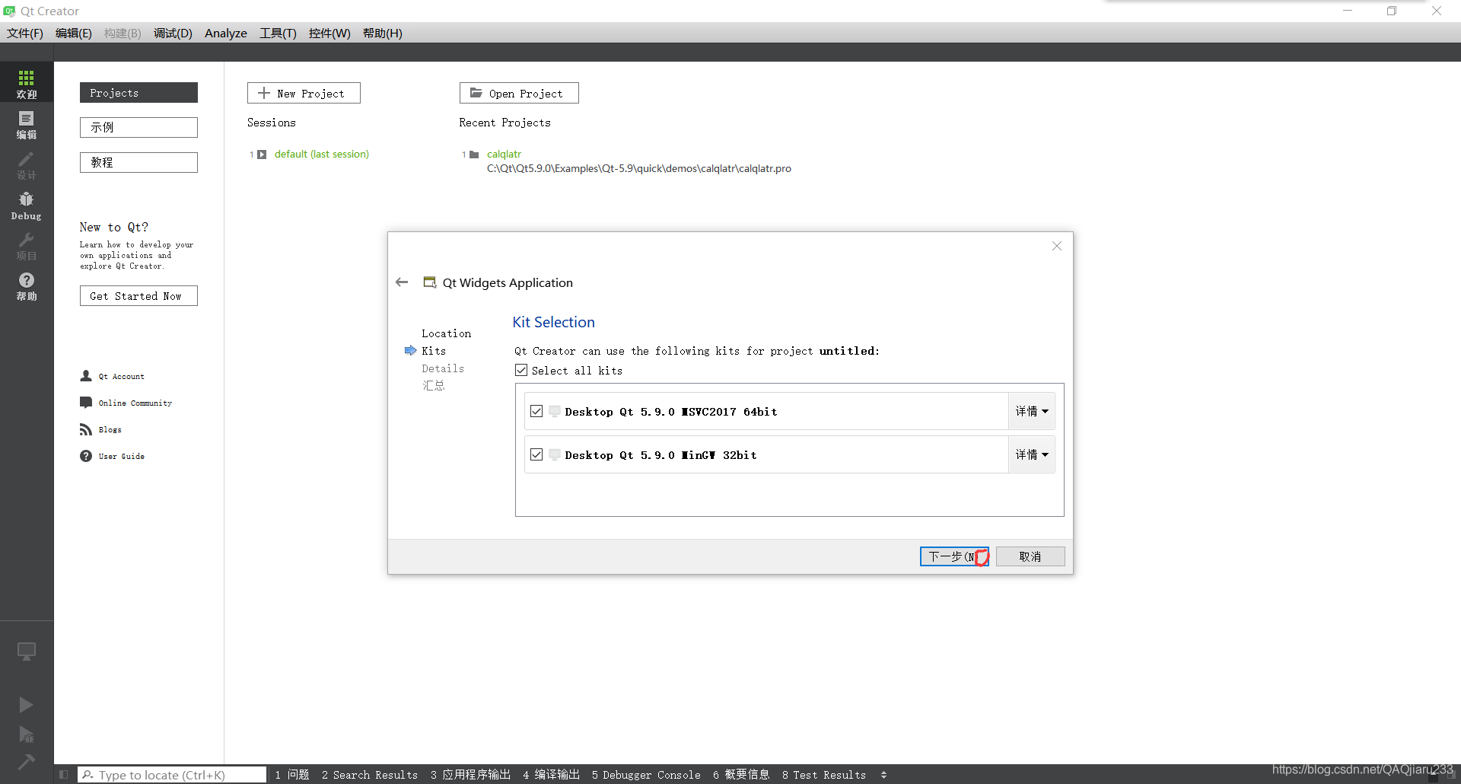Open the 示例 (Examples) section

pos(138,127)
